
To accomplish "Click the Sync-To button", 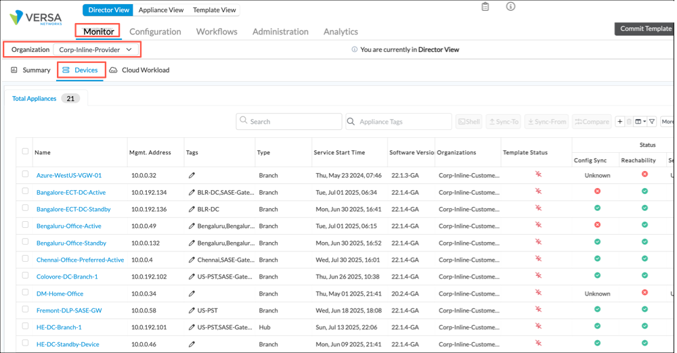I will 504,122.
